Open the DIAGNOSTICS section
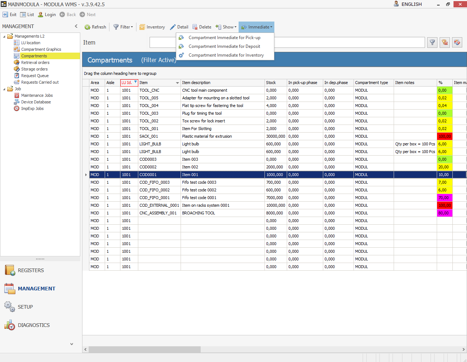This screenshot has height=362, width=467. [x=34, y=325]
